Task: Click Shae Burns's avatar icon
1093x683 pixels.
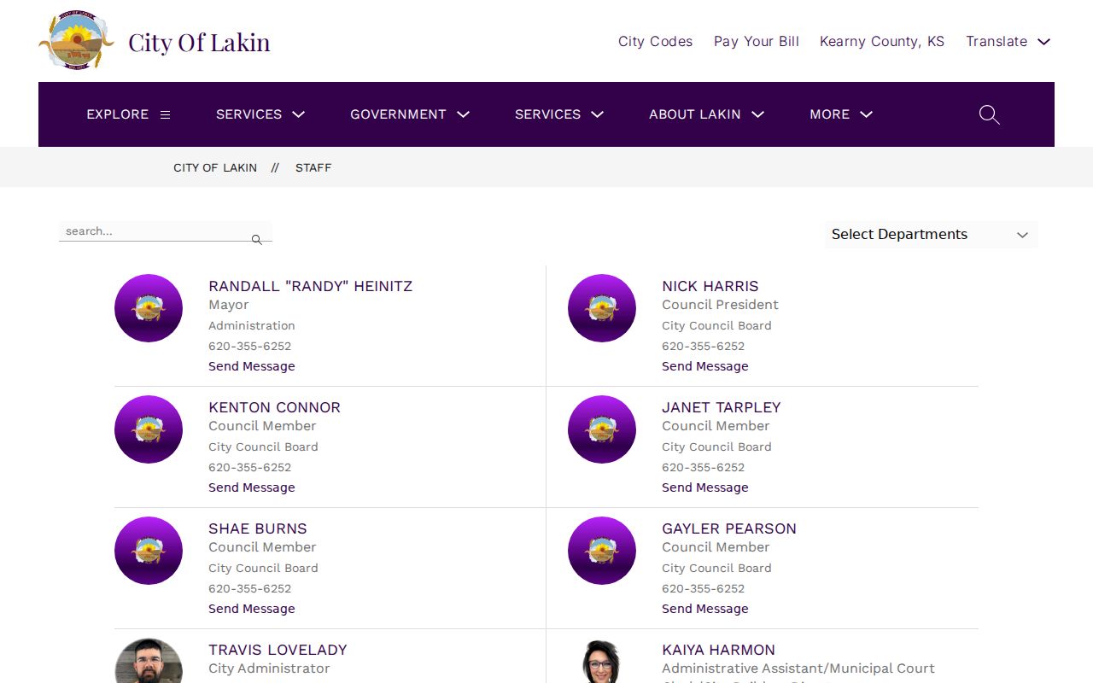Action: point(149,551)
